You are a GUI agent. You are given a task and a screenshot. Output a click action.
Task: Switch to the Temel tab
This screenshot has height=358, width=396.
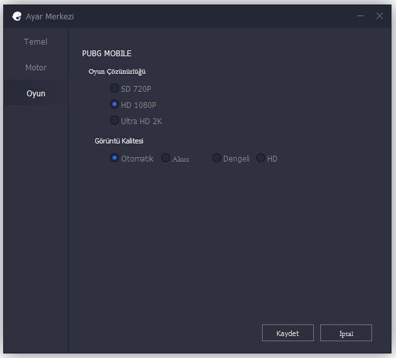pos(36,42)
